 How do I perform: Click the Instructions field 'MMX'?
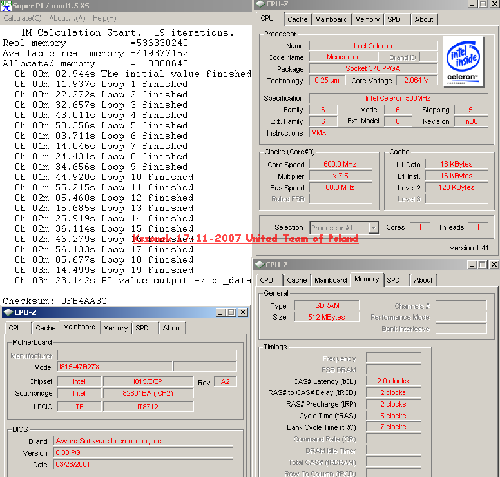tap(399, 132)
